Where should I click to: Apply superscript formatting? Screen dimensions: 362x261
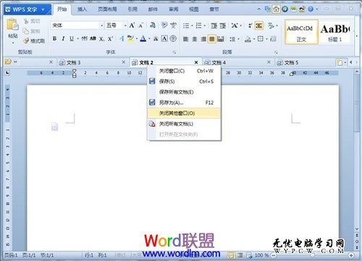coord(110,38)
